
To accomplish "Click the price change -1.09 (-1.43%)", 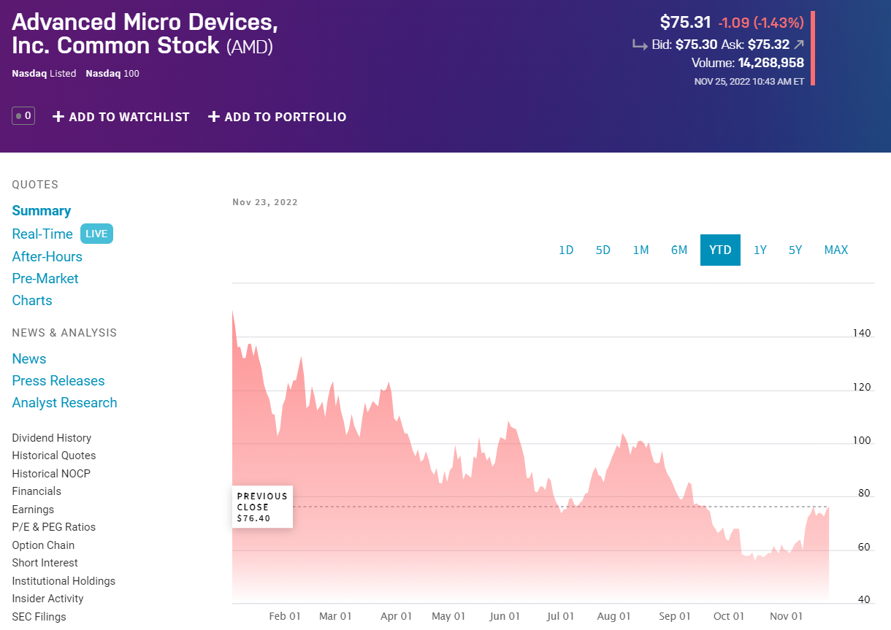I will [761, 23].
